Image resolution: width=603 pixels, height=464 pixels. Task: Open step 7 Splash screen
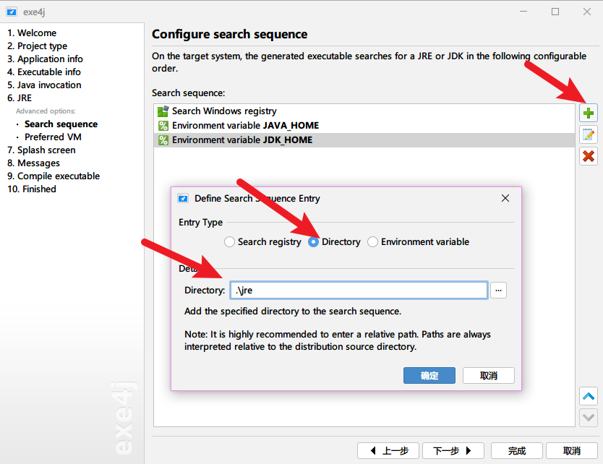(41, 150)
